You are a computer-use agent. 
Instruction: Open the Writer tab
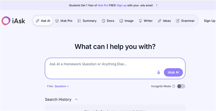click(145, 21)
